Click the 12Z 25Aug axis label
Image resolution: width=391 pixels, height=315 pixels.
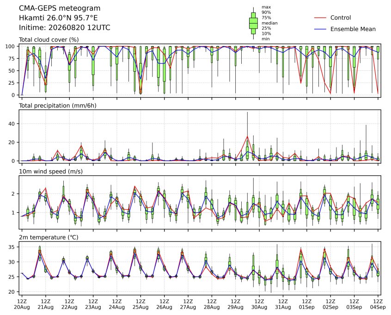pyautogui.click(x=141, y=304)
